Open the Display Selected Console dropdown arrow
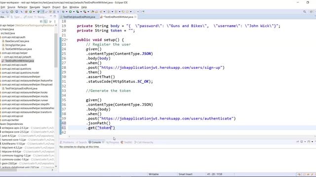This screenshot has height=177, width=316. [305, 142]
